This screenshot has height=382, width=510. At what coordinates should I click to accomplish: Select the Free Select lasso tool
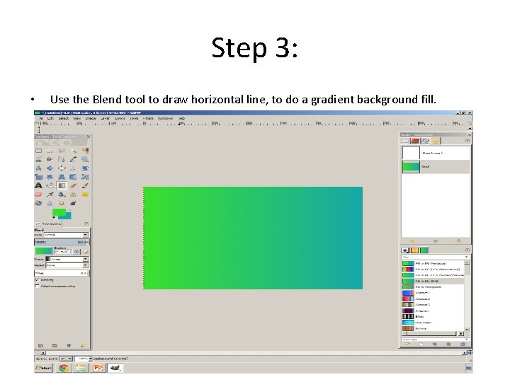point(62,151)
